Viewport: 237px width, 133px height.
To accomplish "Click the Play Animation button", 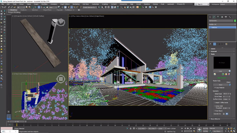I will point(188,129).
